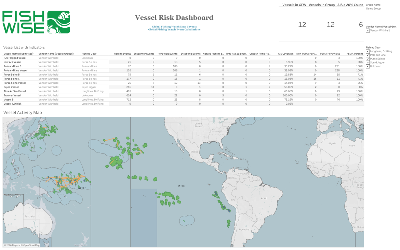
Task: Select the IUU Flagged Vessel row
Action: pyautogui.click(x=15, y=58)
